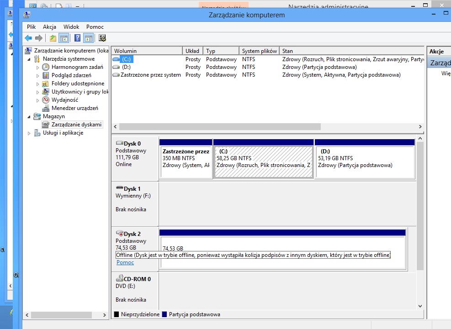This screenshot has height=329, width=451.
Task: Collapse the Narzędzia systemowe node
Action: pos(30,59)
